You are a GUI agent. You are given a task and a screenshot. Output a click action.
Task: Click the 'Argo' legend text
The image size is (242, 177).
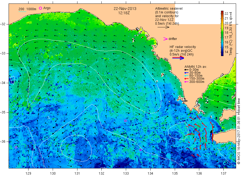click(x=47, y=8)
